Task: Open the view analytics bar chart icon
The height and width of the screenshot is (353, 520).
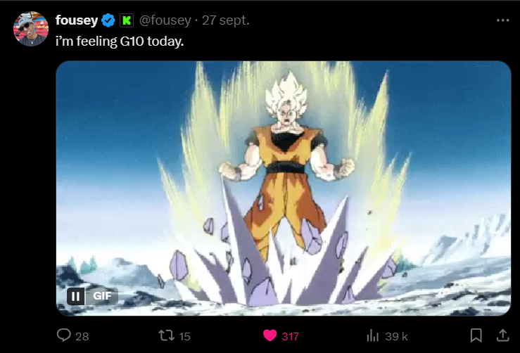Action: tap(373, 335)
